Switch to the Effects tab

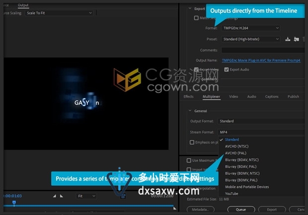188,97
